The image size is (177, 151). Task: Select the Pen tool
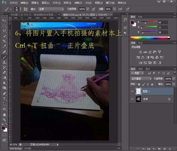pyautogui.click(x=4, y=94)
